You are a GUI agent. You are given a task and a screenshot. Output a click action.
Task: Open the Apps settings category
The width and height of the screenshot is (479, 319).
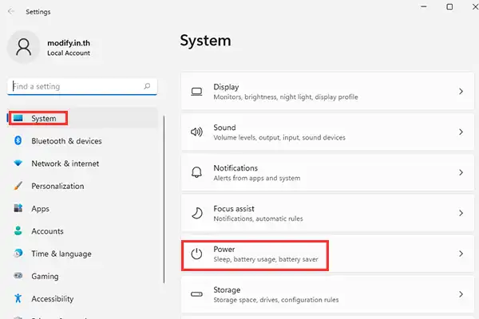coord(40,209)
